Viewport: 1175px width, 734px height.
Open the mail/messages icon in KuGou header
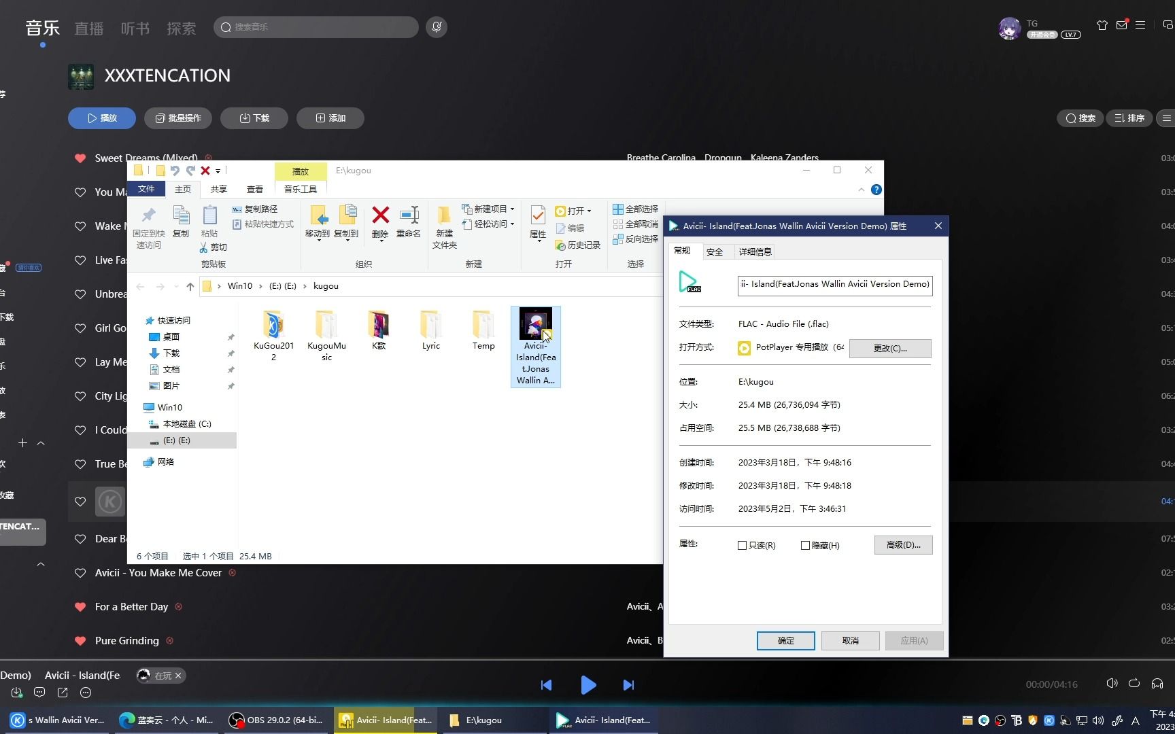[1122, 25]
